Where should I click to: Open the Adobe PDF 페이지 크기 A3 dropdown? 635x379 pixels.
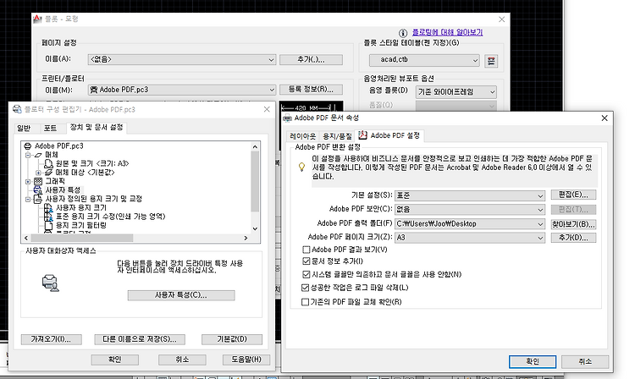470,238
